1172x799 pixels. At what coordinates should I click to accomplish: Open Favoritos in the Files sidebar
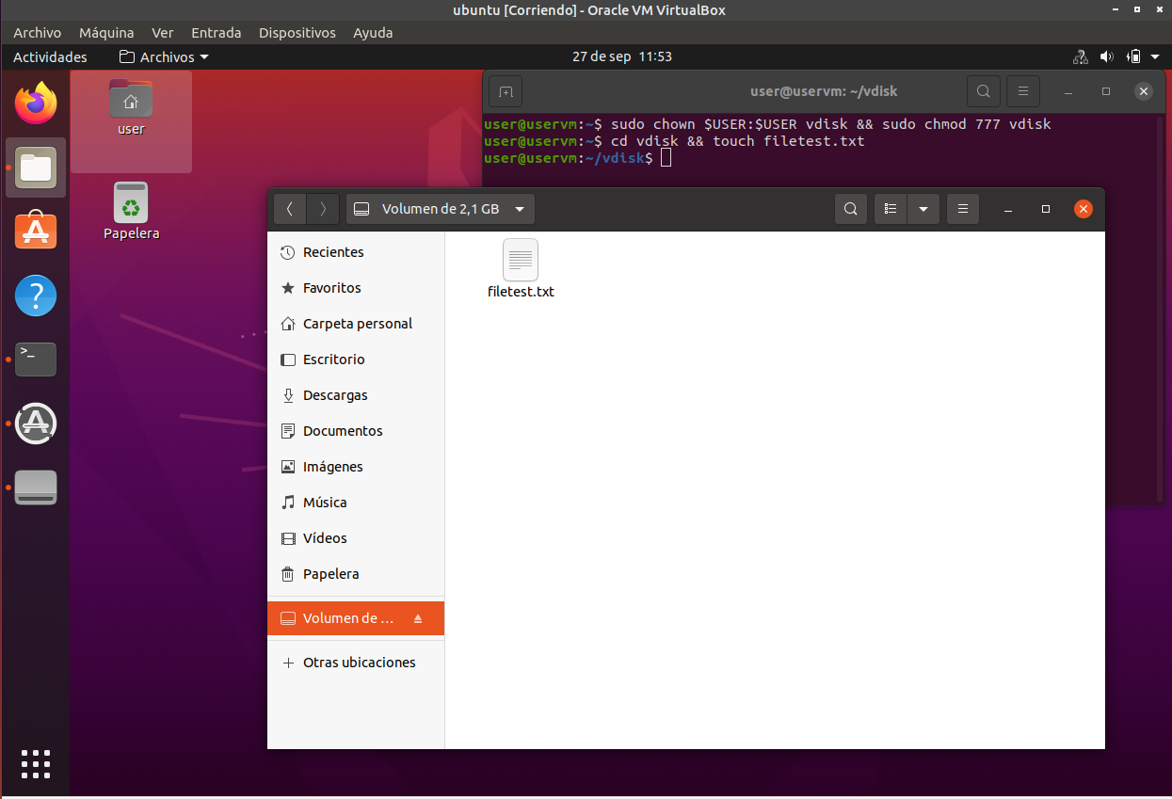click(356, 288)
